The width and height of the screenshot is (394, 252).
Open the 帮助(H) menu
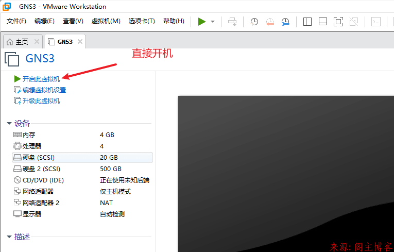174,21
